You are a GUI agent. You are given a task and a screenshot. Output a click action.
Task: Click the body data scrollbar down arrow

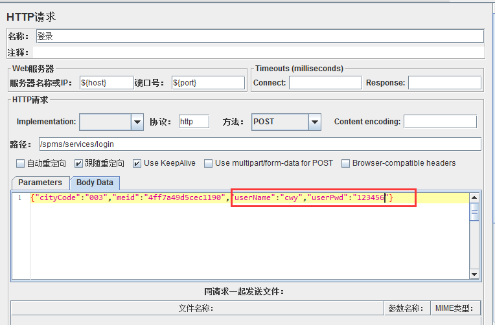coord(474,275)
